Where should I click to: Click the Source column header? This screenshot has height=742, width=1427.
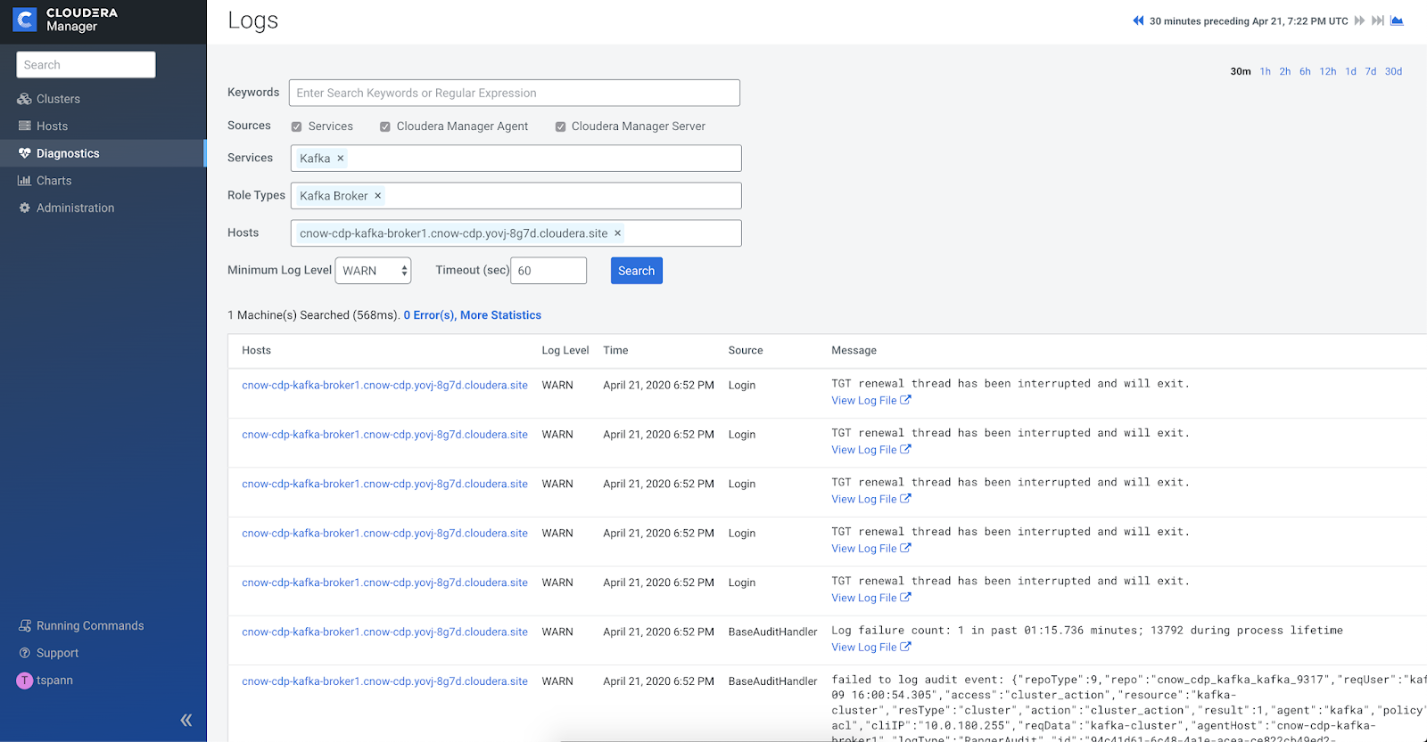click(746, 351)
